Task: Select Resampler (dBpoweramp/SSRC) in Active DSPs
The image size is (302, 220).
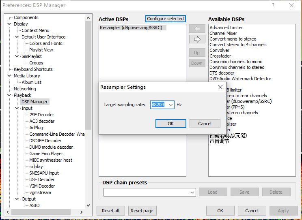Action: pos(132,28)
